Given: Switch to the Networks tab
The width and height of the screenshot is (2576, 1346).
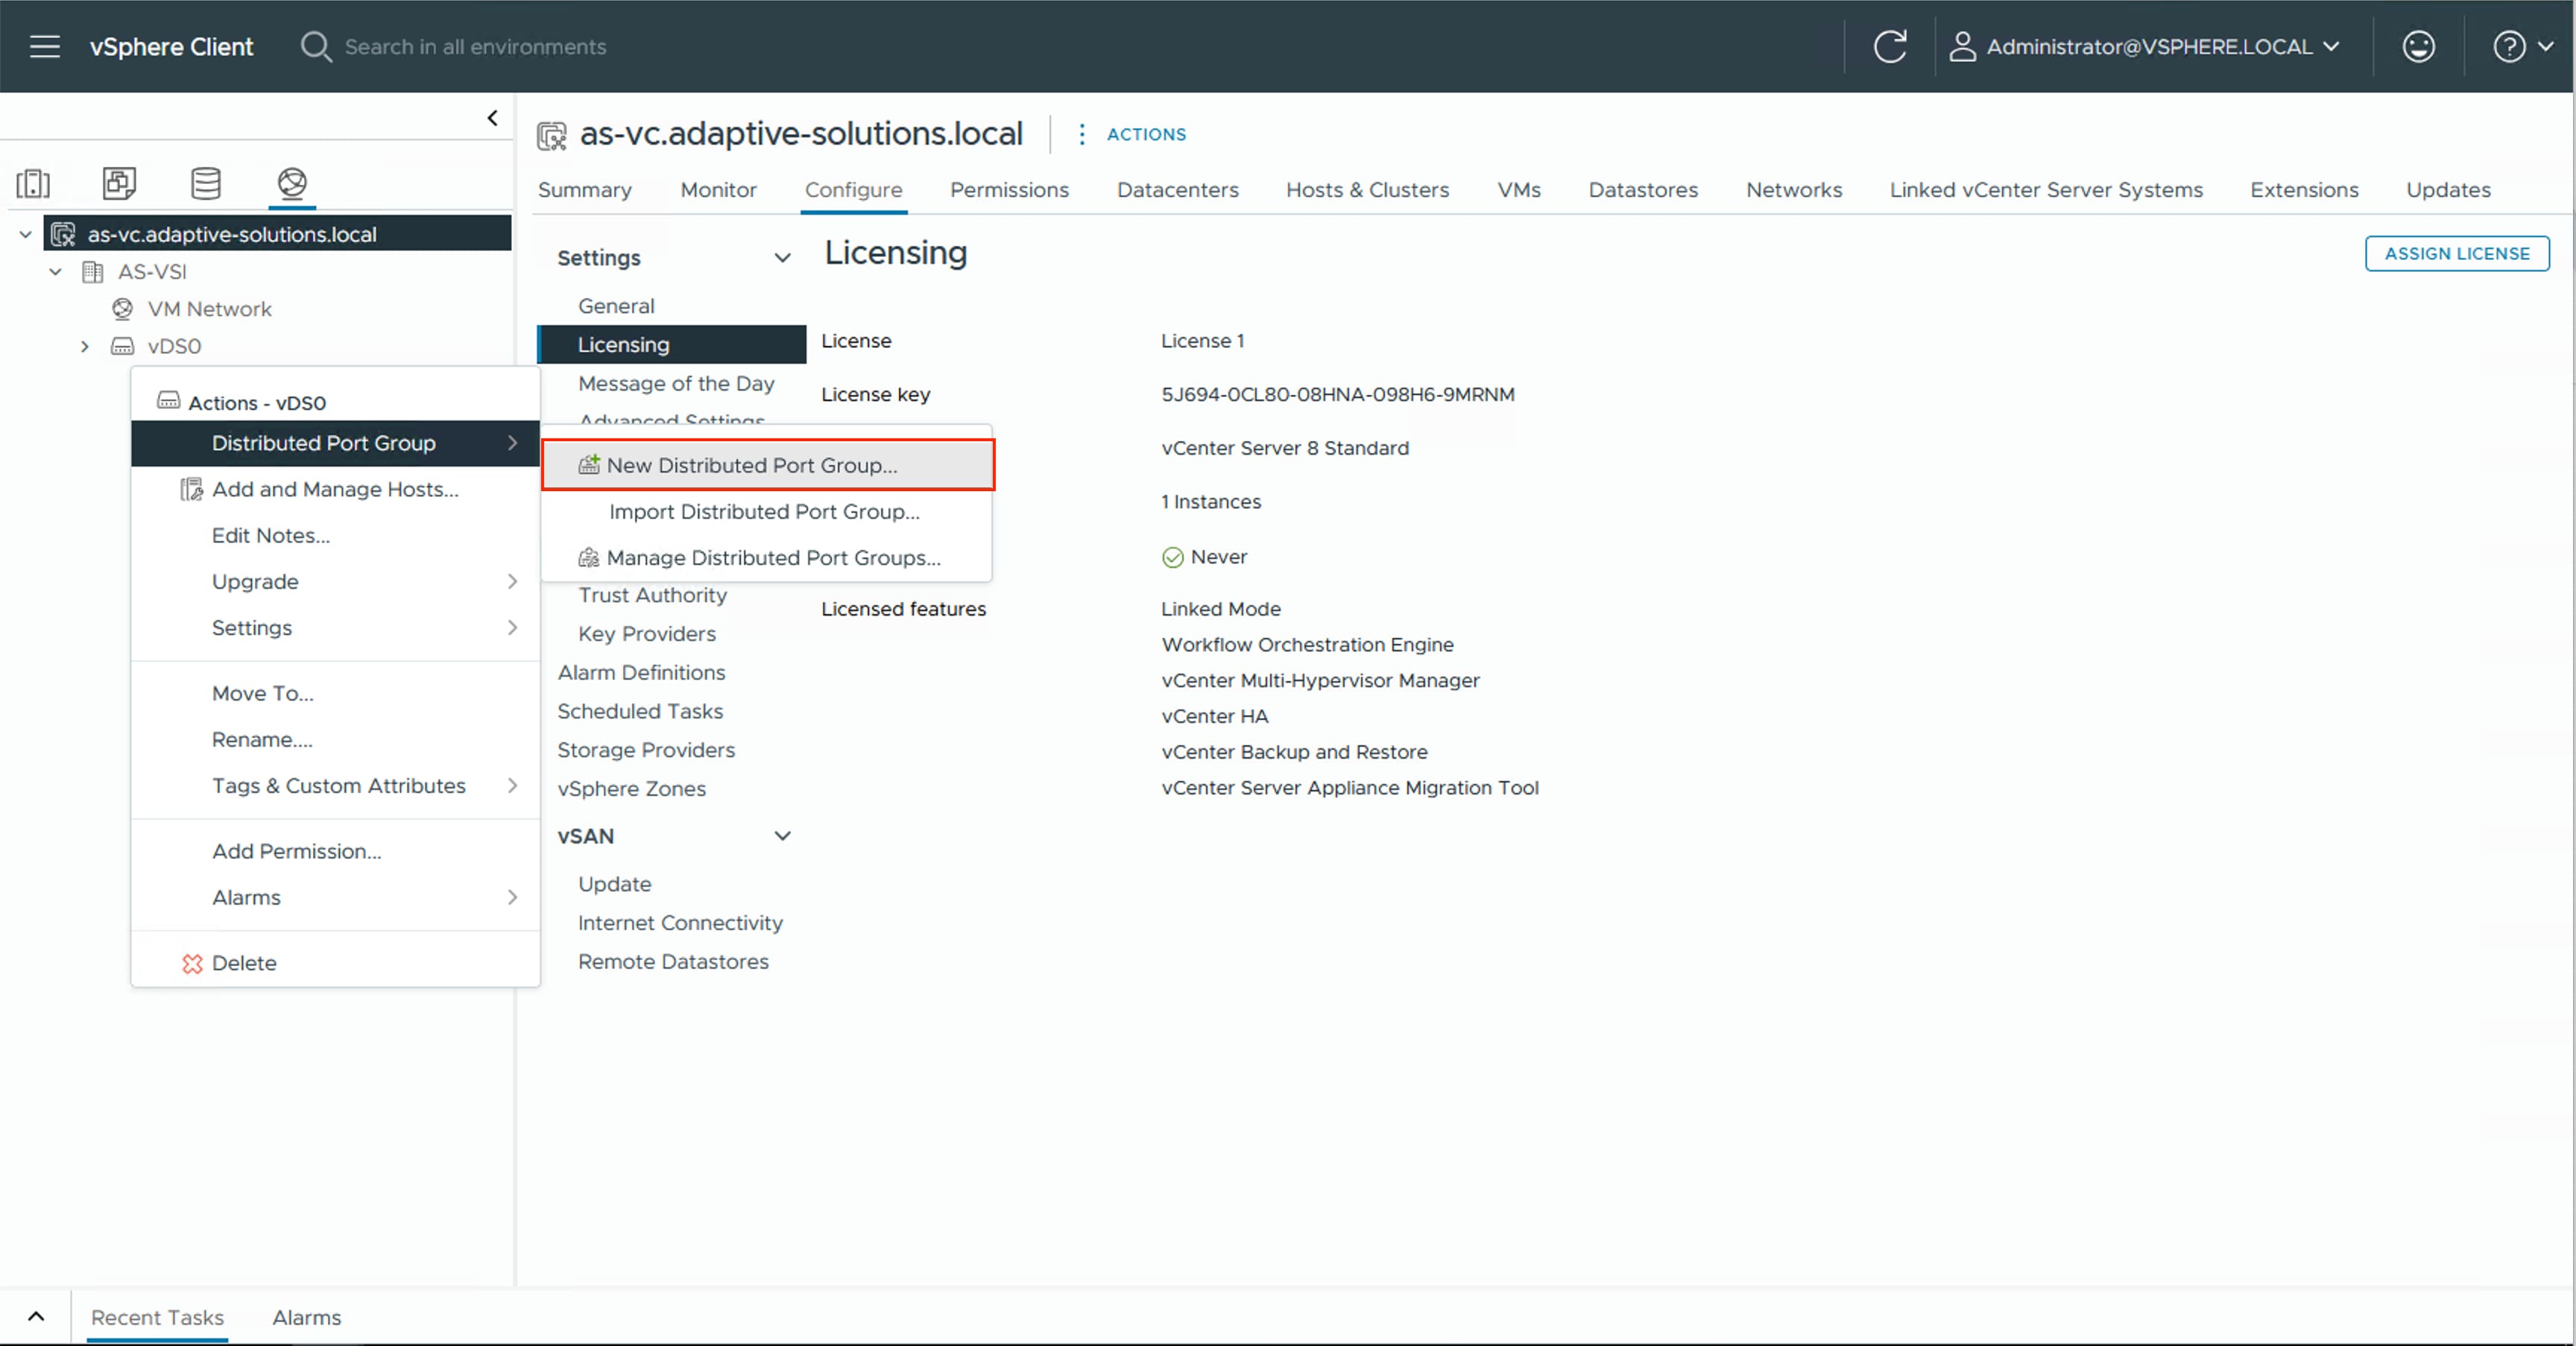Looking at the screenshot, I should point(1793,190).
